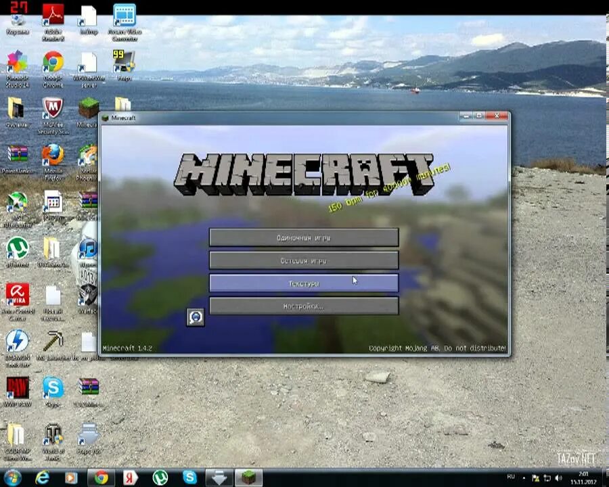Open Avira Control Center shortcut
The image size is (609, 487).
tap(18, 302)
